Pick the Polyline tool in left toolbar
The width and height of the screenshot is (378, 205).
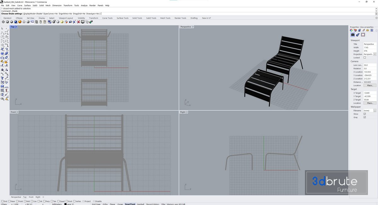3,33
